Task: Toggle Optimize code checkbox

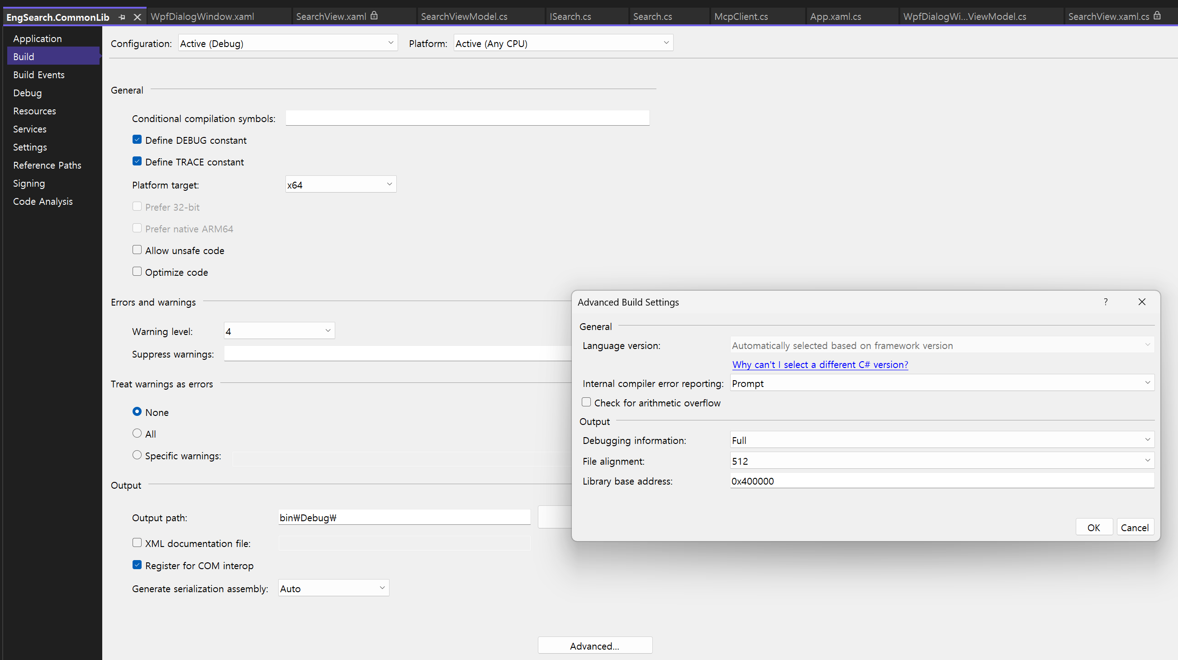Action: (x=137, y=272)
